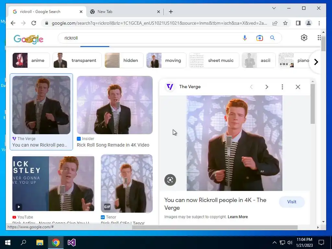This screenshot has height=249, width=332.
Task: Open Windows taskbar search
Action: [x=23, y=242]
